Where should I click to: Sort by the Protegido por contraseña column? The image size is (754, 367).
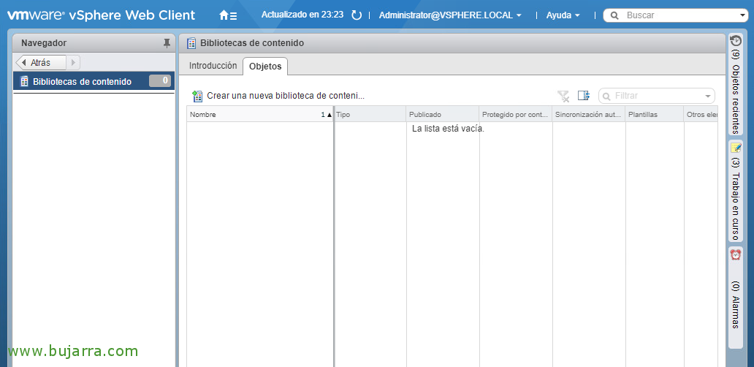coord(516,115)
